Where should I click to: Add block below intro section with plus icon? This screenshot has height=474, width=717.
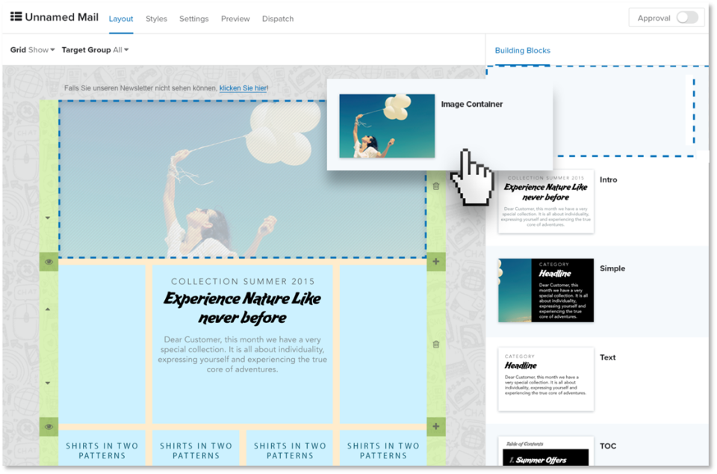point(436,426)
